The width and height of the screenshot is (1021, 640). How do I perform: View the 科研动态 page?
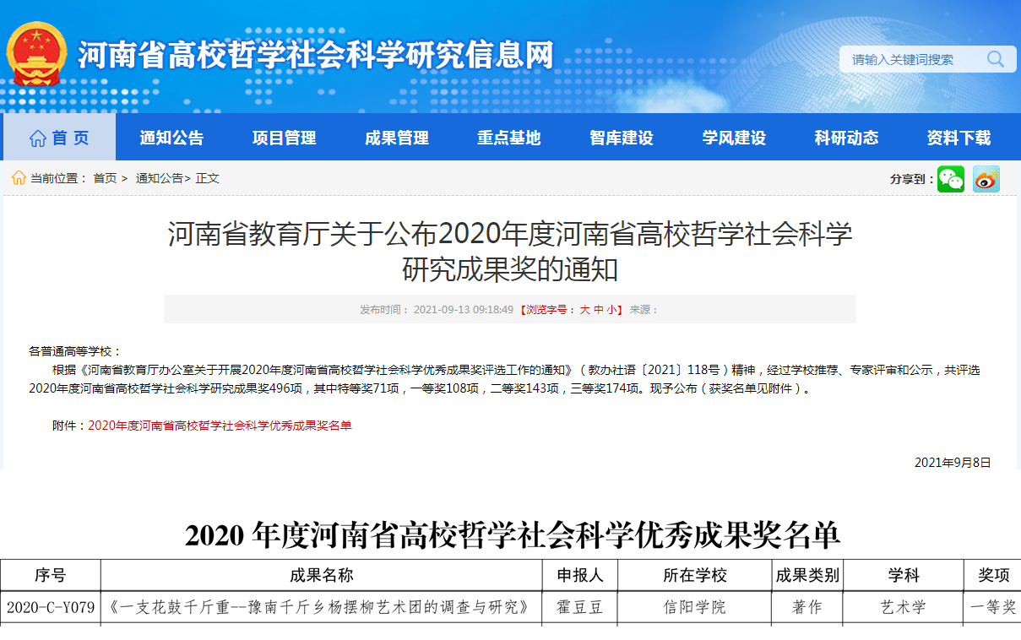point(846,138)
